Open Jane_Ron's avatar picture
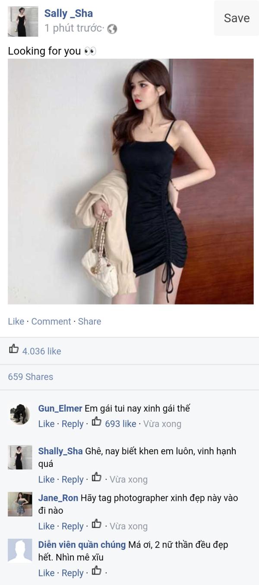259x585 pixels. click(x=20, y=504)
